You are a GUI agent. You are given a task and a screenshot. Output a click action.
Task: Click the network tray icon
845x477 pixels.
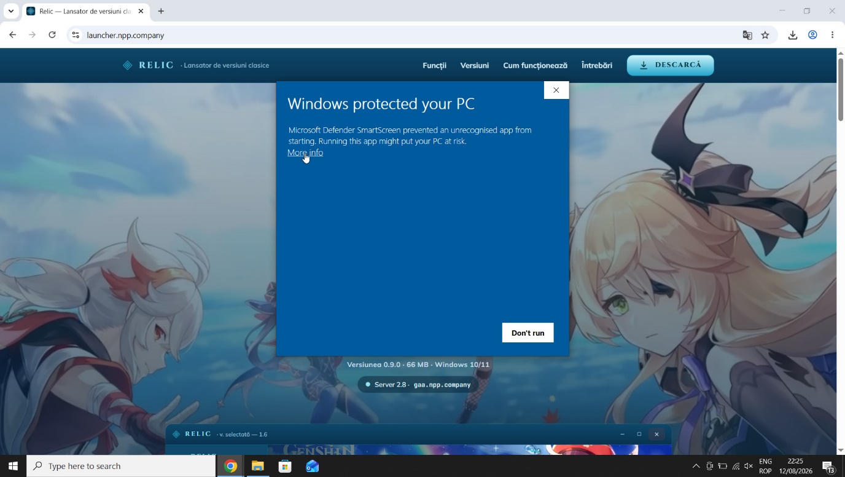[x=735, y=466]
